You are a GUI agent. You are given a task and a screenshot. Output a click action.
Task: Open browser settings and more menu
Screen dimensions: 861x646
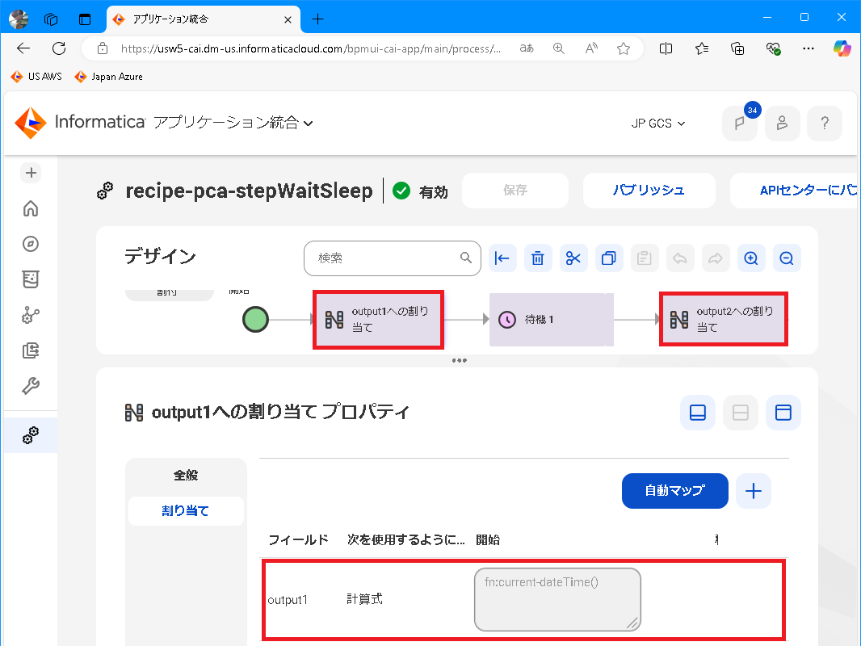[x=808, y=48]
